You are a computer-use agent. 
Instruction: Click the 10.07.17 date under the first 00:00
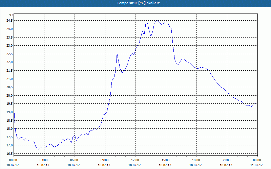tap(13, 165)
